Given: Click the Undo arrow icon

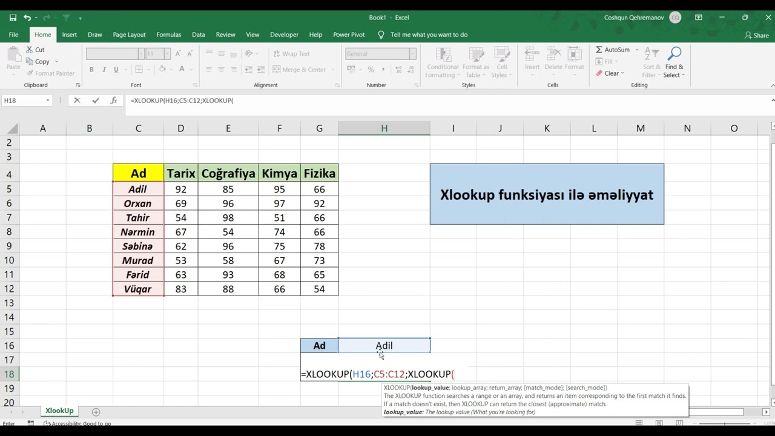Looking at the screenshot, I should [x=27, y=18].
